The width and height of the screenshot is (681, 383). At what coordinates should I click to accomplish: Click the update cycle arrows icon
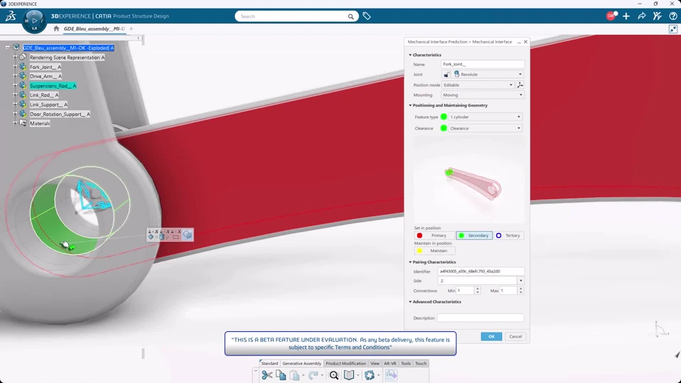369,375
